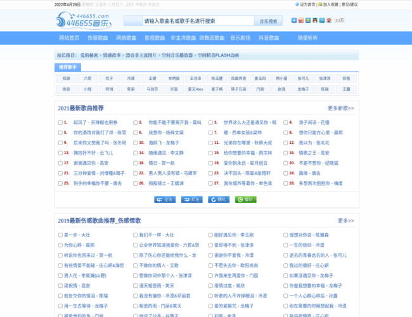Click 随机 random button
Image resolution: width=412 pixels, height=317 pixels.
[x=219, y=200]
